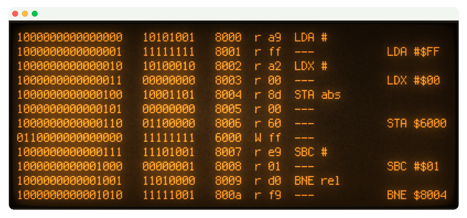Screen dimensions: 467x218
Task: Click hex address 800a
Action: (x=228, y=195)
